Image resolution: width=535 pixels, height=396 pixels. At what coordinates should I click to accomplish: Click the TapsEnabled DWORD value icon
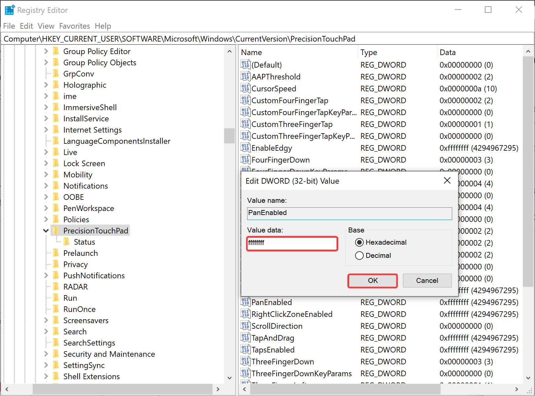(245, 350)
